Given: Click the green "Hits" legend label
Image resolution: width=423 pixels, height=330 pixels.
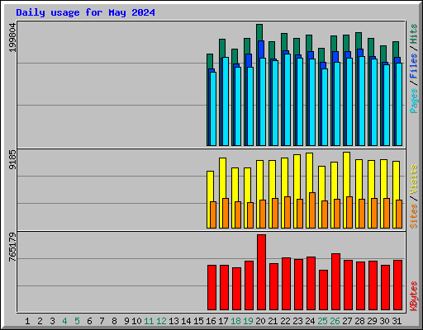Looking at the screenshot, I should pos(414,34).
